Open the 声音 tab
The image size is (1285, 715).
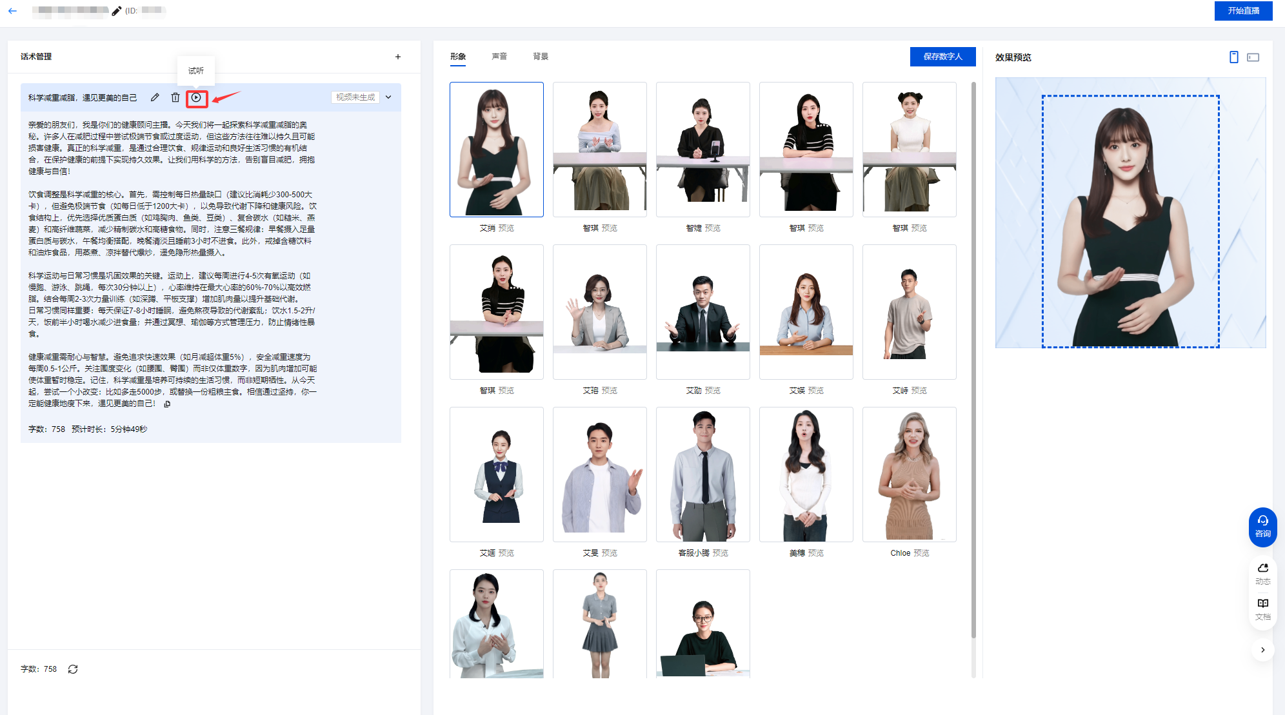click(499, 57)
